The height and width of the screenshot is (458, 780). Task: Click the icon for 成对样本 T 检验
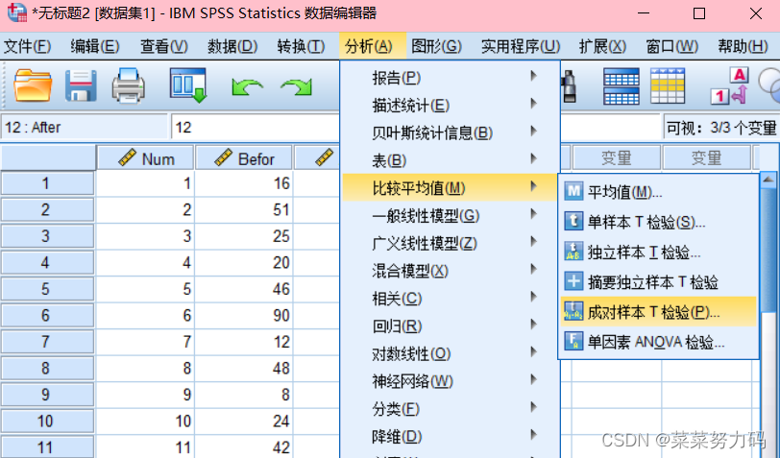(x=573, y=311)
